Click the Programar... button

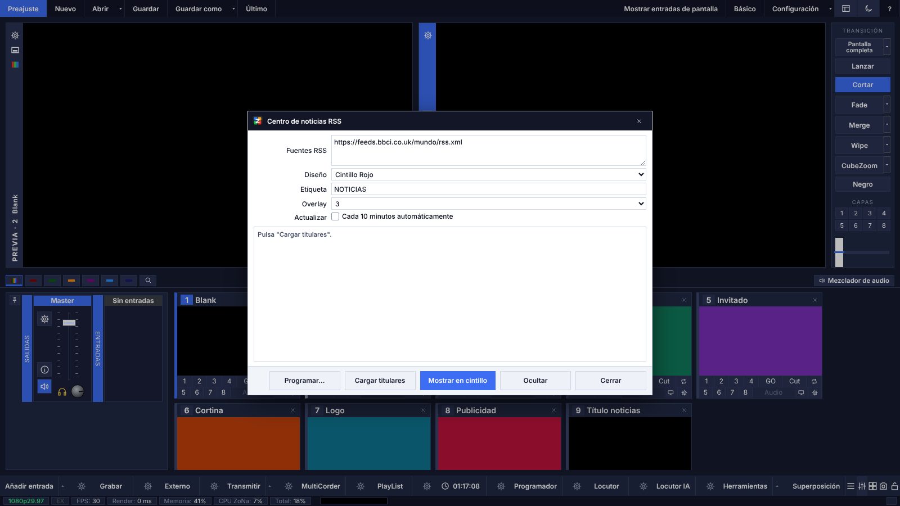[304, 381]
